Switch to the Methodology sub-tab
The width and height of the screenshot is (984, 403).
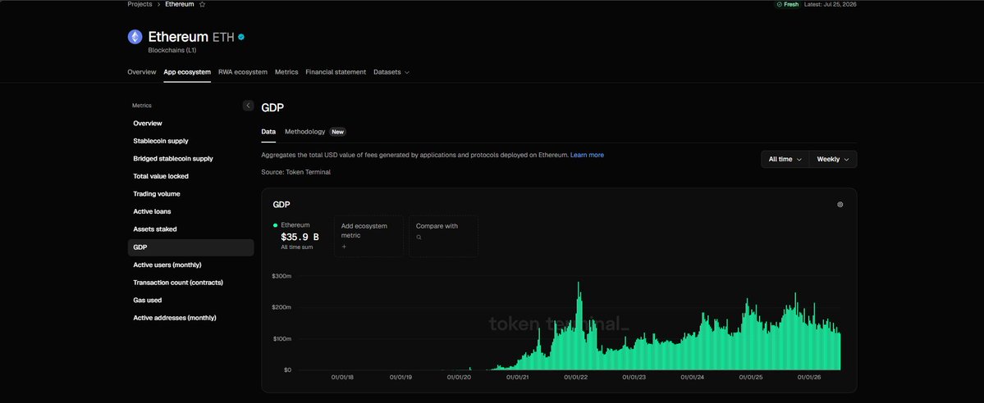tap(305, 132)
